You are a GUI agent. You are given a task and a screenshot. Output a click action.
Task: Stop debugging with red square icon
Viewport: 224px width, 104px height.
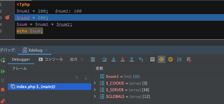[3, 90]
